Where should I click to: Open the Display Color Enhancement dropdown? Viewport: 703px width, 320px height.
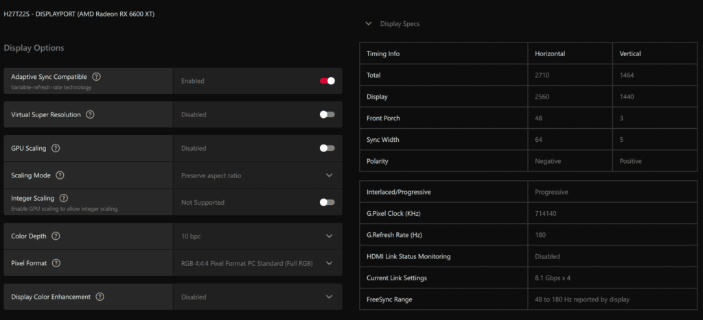[330, 297]
